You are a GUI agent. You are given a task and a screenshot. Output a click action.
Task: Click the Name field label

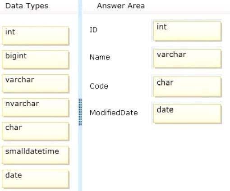click(100, 57)
